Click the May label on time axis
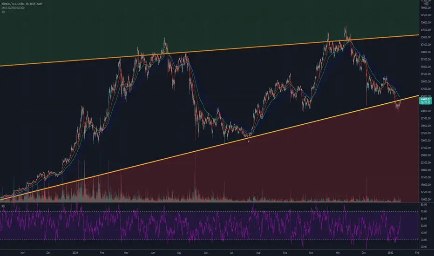The width and height of the screenshot is (434, 256). pos(179,253)
